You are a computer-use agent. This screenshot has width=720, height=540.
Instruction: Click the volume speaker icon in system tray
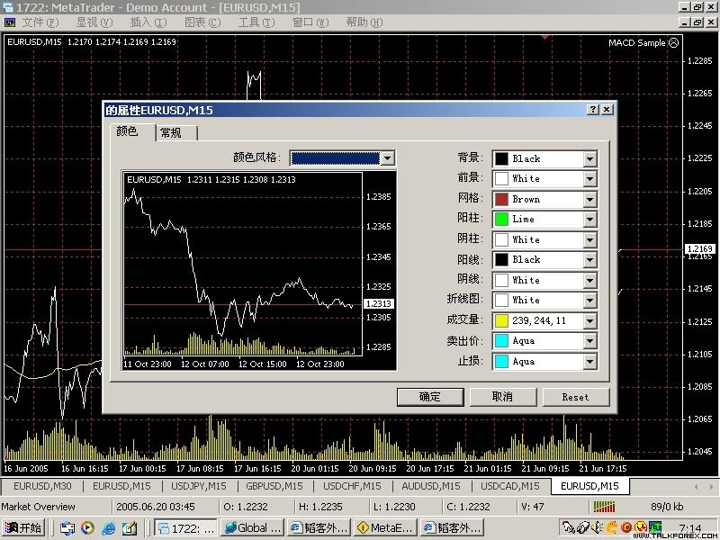[598, 527]
